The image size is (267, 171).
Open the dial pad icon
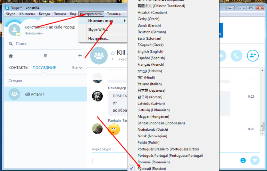(x=45, y=56)
